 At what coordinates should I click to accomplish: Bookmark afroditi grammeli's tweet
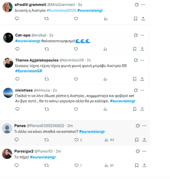click(135, 19)
